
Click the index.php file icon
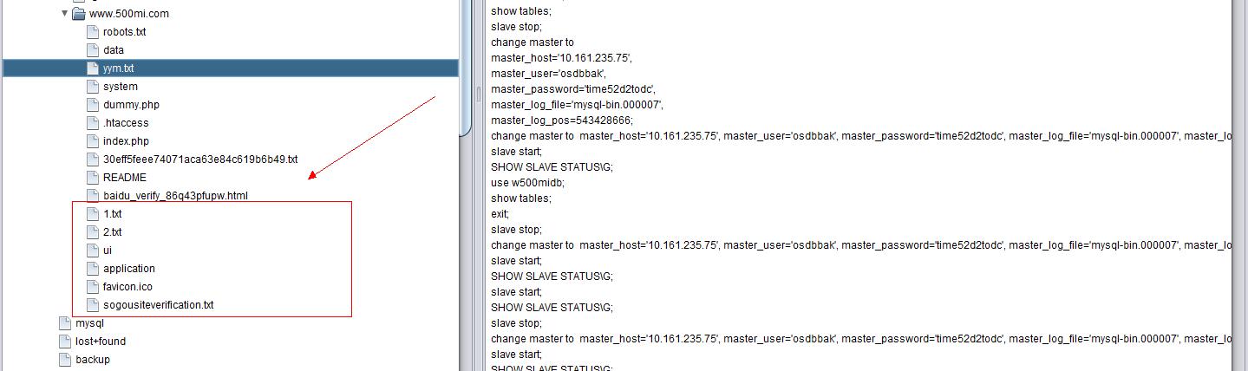pos(93,141)
